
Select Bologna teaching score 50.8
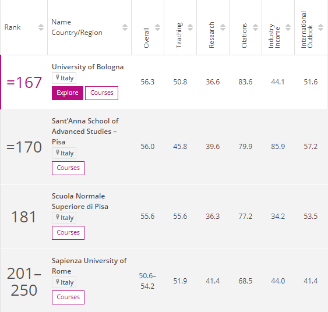pyautogui.click(x=180, y=82)
